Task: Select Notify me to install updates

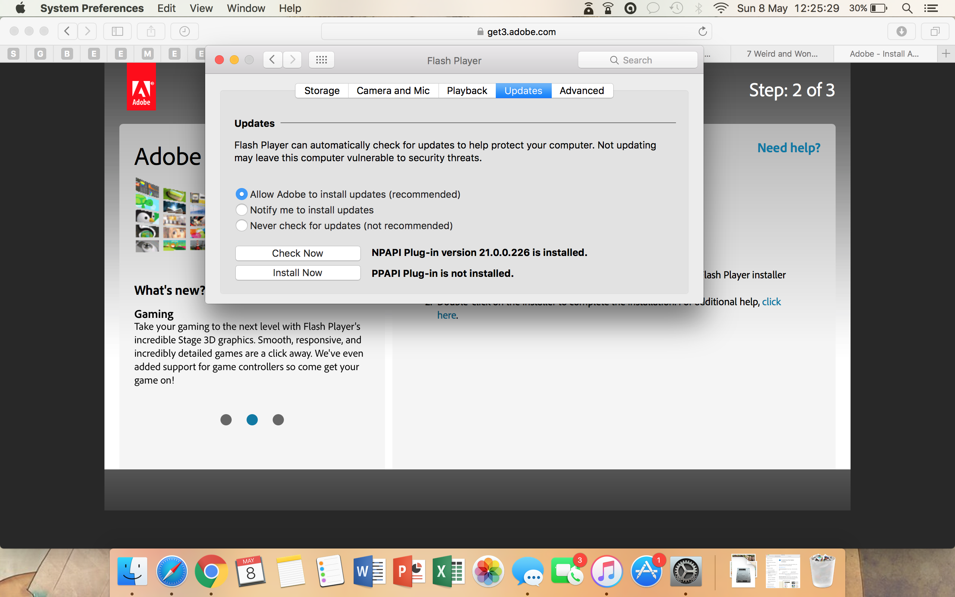Action: coord(241,210)
